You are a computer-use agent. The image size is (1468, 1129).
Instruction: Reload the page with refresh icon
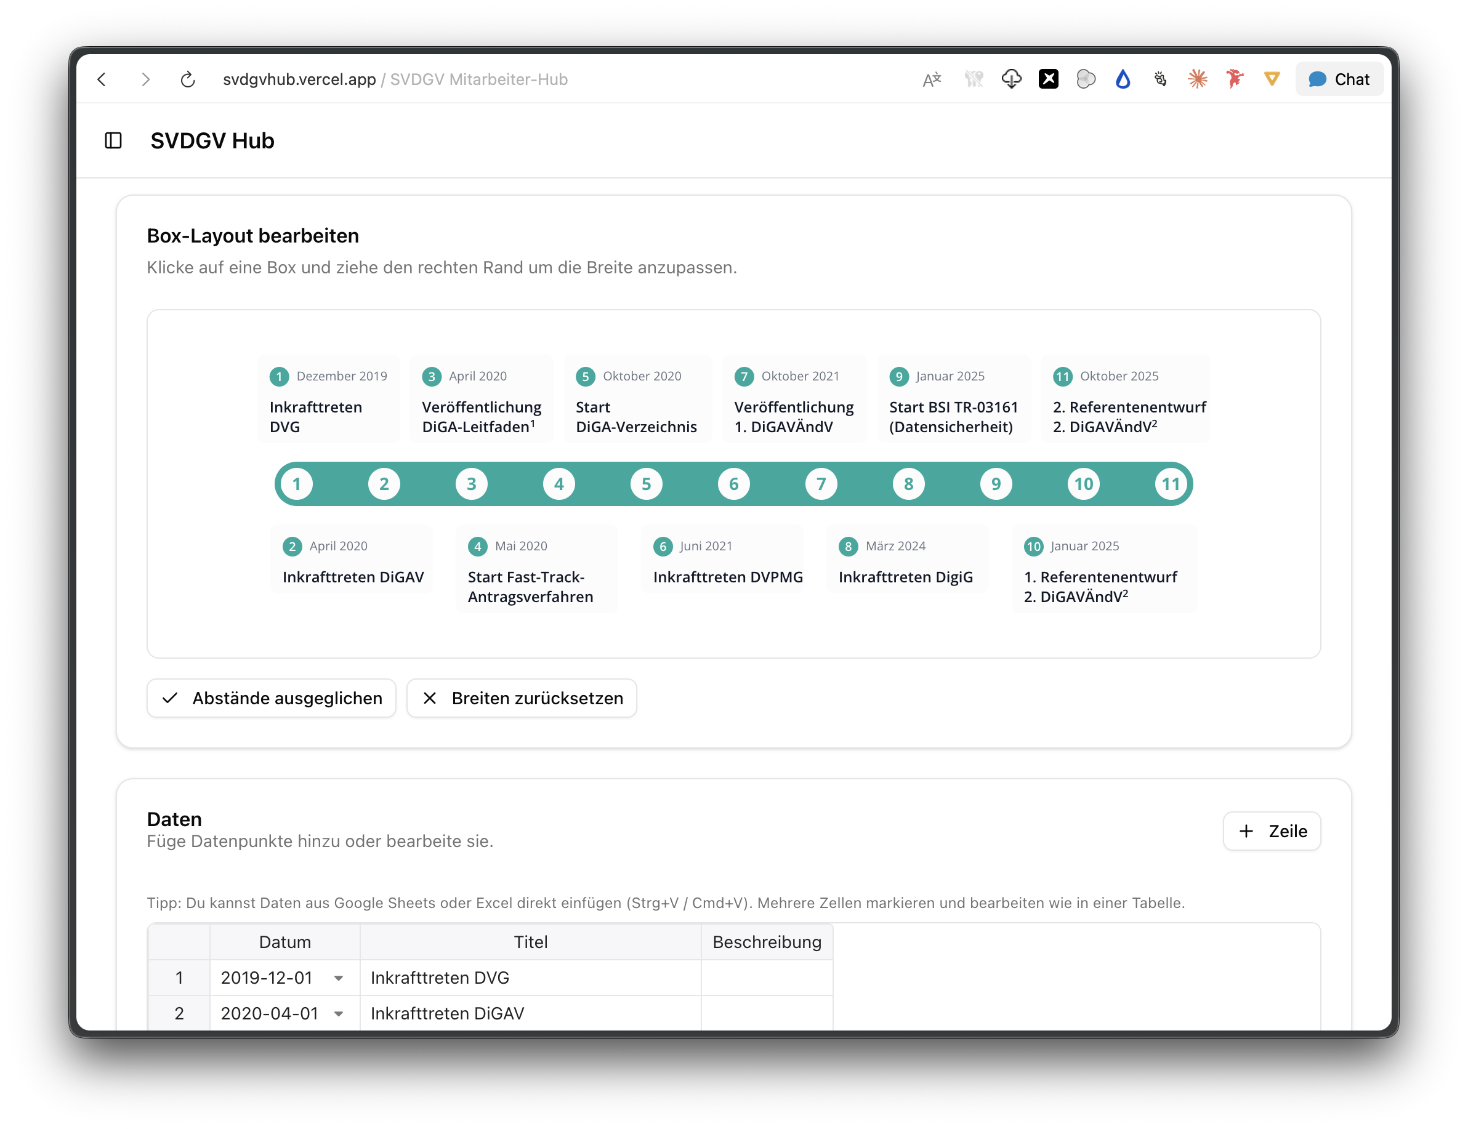point(188,79)
